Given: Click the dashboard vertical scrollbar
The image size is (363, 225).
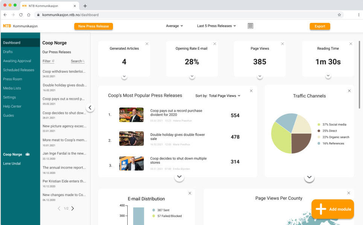Looking at the screenshot, I should [359, 74].
